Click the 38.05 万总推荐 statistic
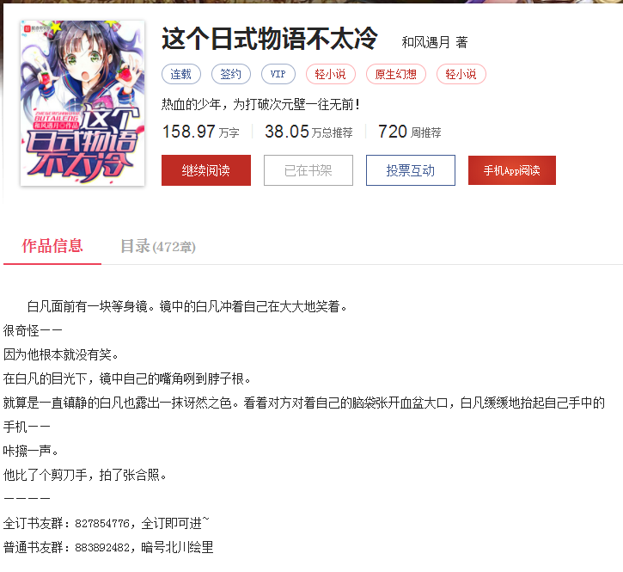This screenshot has height=572, width=623. [308, 132]
